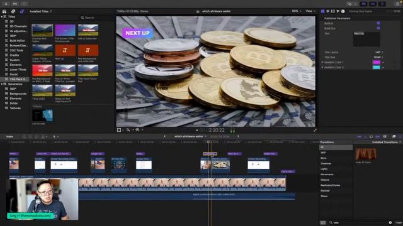Open the viewer Enhancements wand icon
This screenshot has height=226, width=403.
tap(128, 130)
